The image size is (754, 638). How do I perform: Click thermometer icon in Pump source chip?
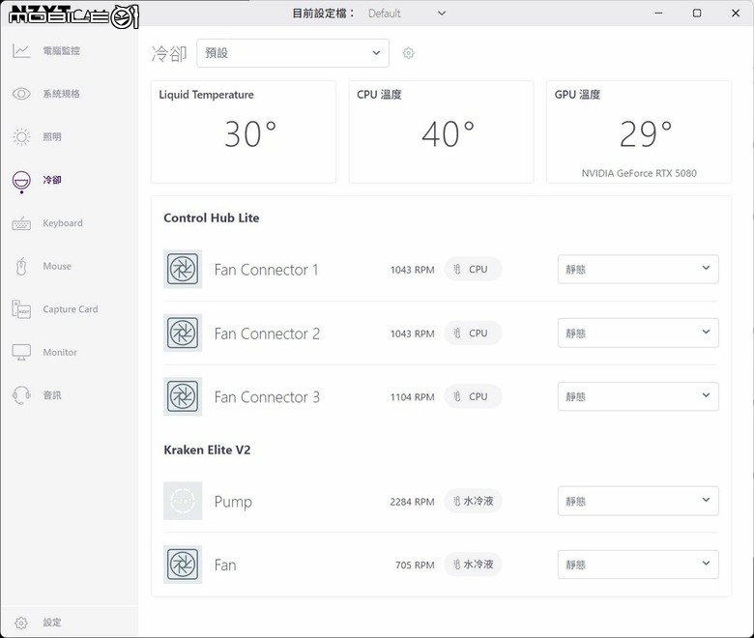[x=457, y=501]
